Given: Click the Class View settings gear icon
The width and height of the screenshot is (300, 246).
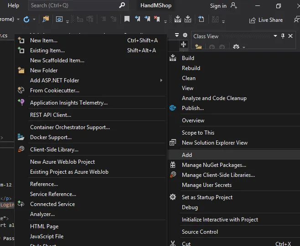Looking at the screenshot, I should [236, 47].
